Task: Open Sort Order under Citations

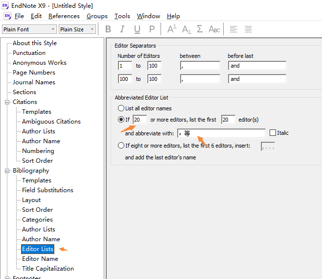Action: 37,161
